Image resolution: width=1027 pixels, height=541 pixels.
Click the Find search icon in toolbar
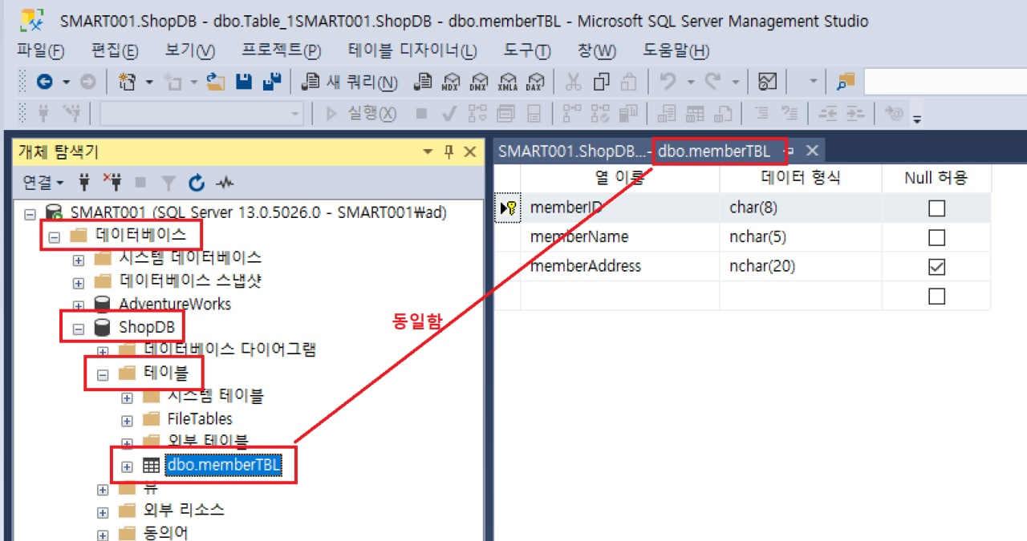click(846, 82)
